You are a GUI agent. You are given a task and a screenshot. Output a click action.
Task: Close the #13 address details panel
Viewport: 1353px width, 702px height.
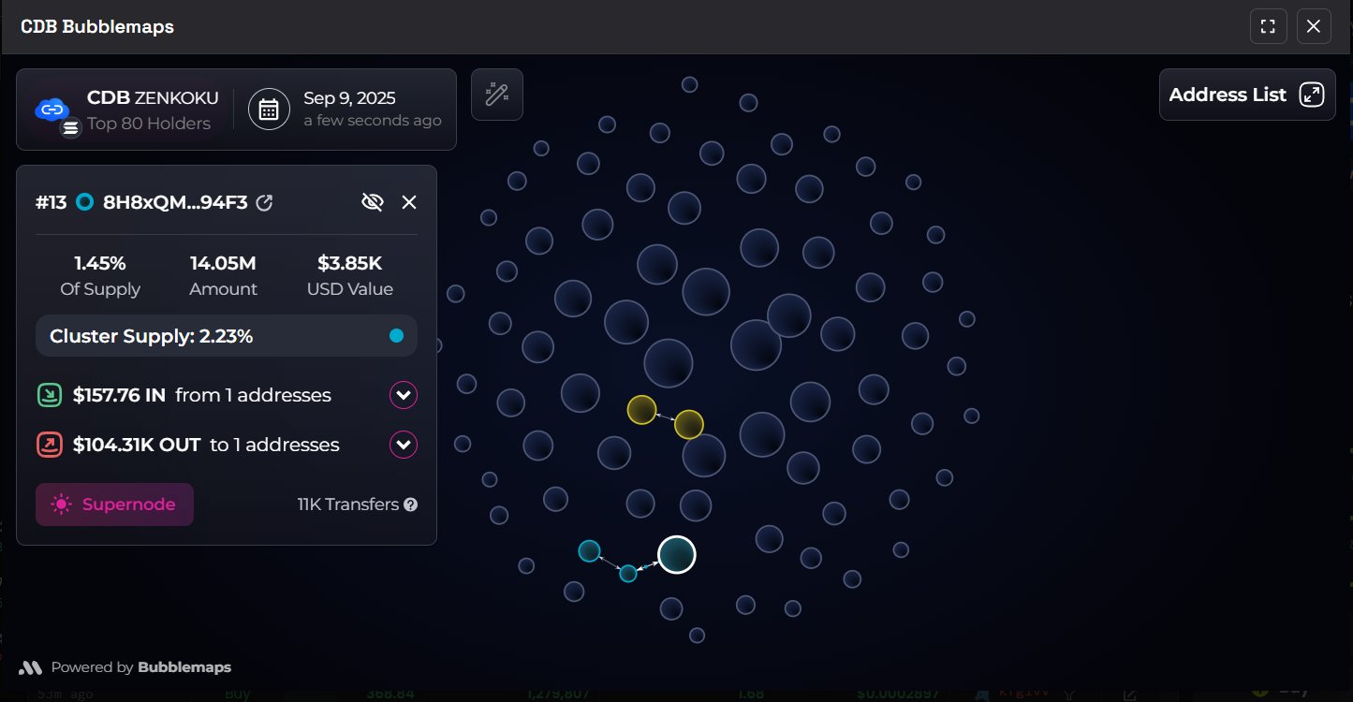[x=409, y=202]
